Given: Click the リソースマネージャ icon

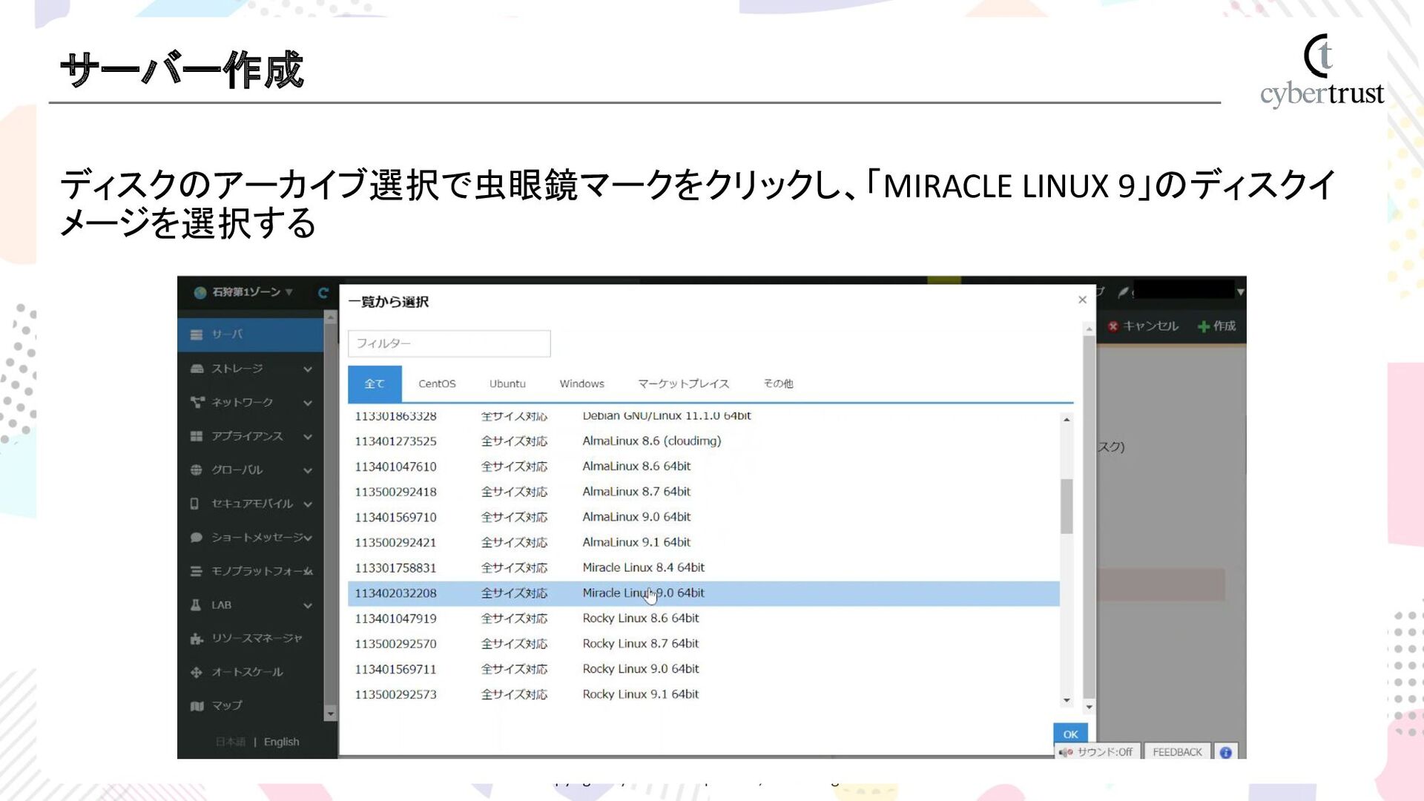Looking at the screenshot, I should click(197, 639).
